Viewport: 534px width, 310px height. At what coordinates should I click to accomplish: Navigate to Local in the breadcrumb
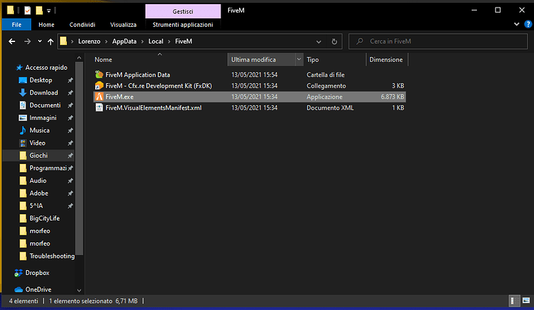tap(156, 41)
